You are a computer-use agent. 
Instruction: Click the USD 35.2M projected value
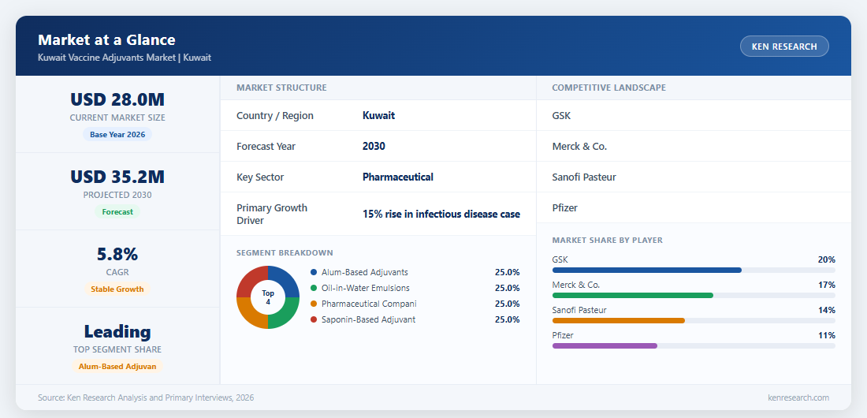pos(117,177)
